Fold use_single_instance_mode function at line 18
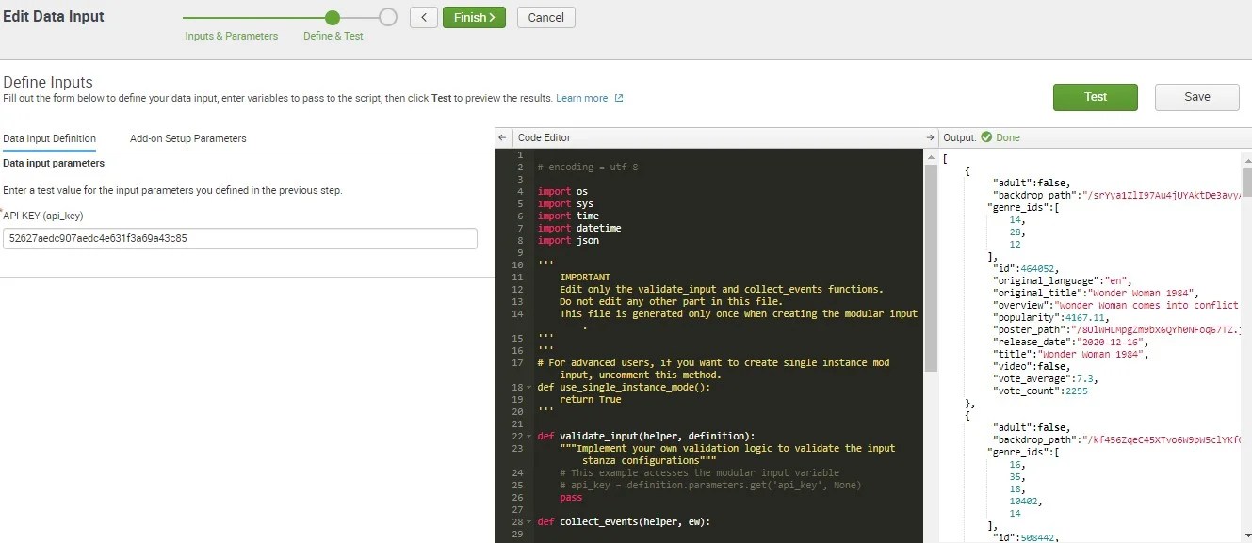The image size is (1252, 543). tap(531, 388)
